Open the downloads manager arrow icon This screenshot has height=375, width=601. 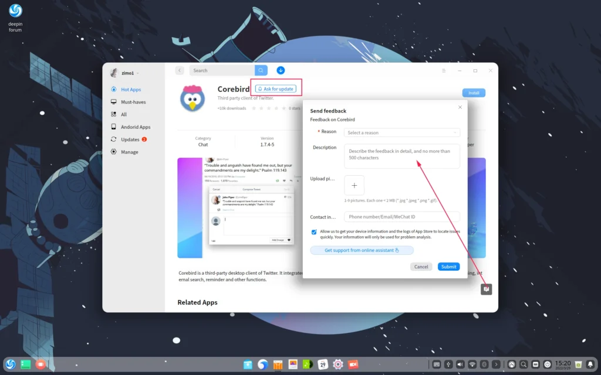(x=281, y=70)
